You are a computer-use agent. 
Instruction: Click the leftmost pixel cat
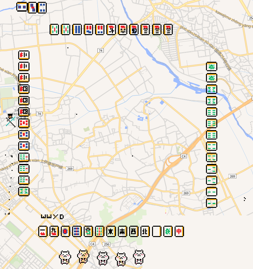(65, 257)
